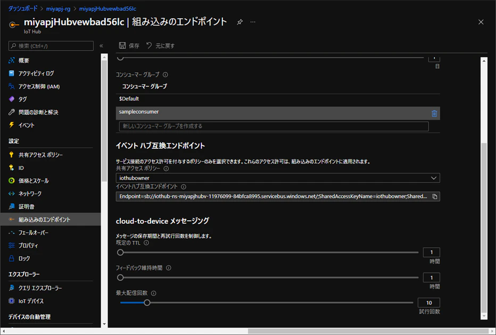This screenshot has height=335, width=496.
Task: Click the フィードバック維持時間 value box showing 1
Action: [x=432, y=278]
